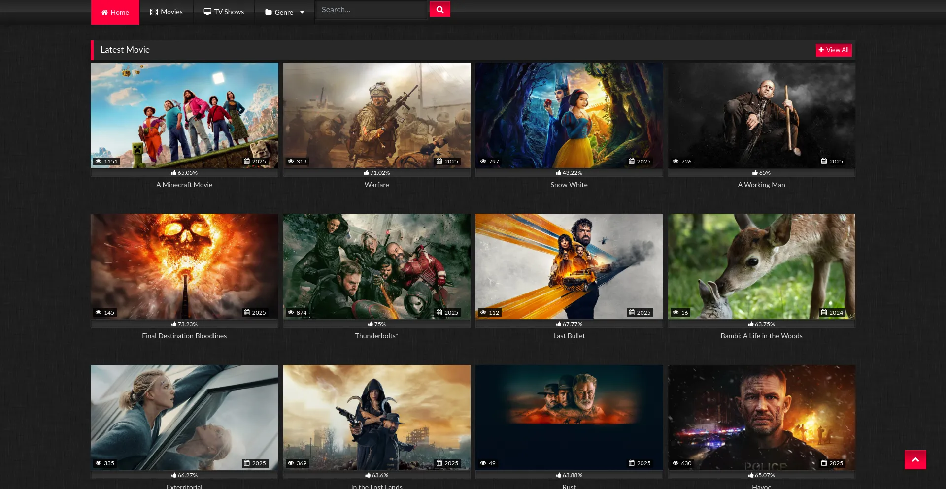Click the search magnifier button
946x489 pixels.
[x=439, y=9]
